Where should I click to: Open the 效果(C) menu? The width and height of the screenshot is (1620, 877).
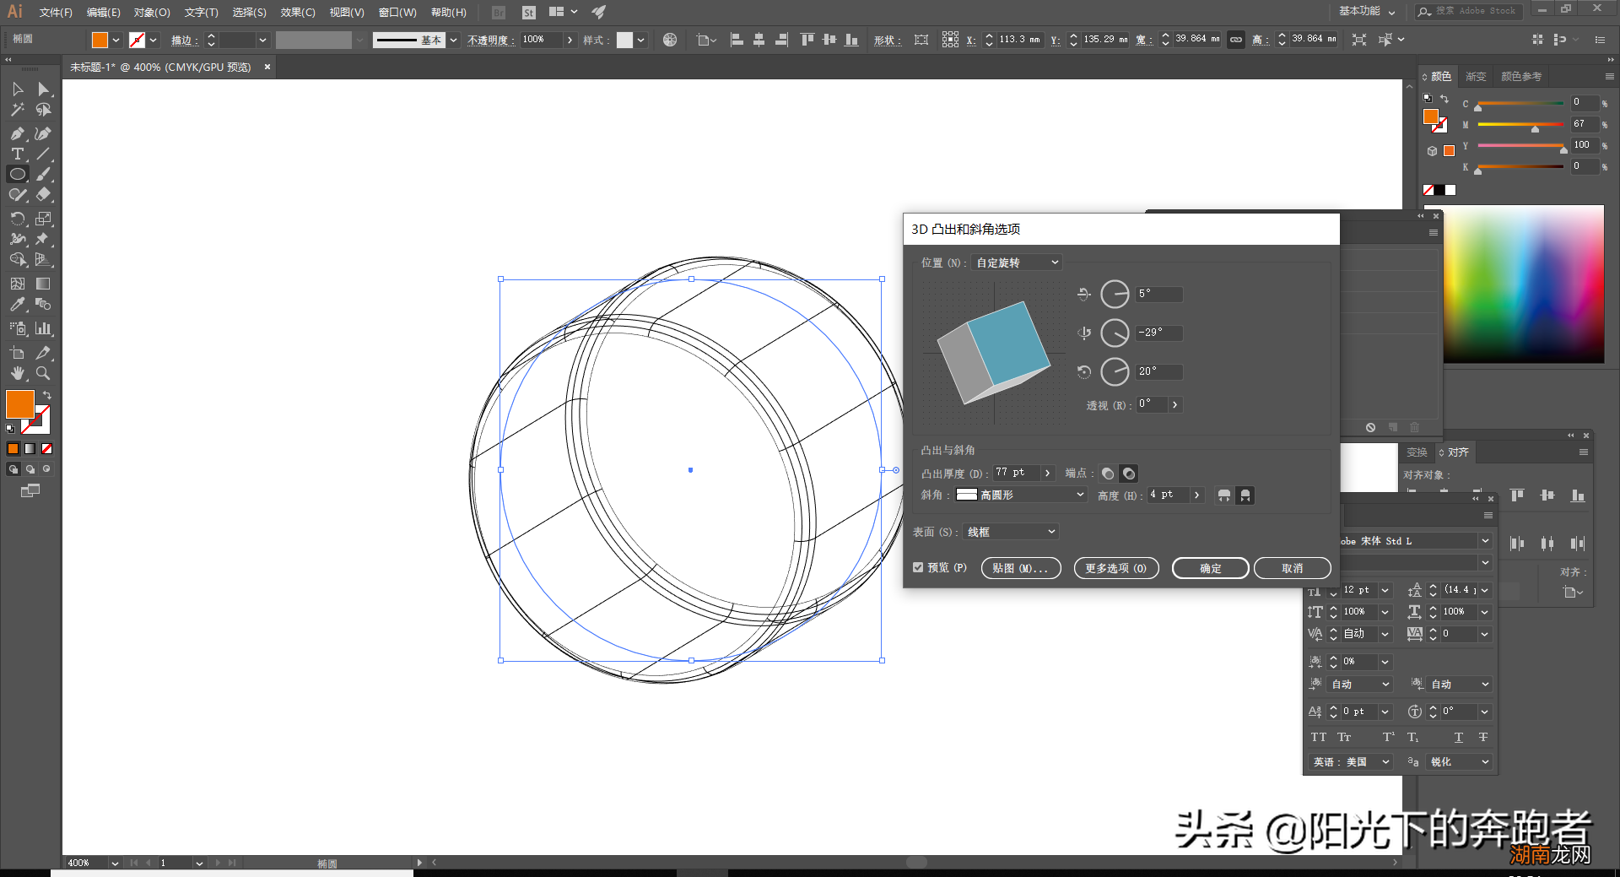pyautogui.click(x=297, y=13)
